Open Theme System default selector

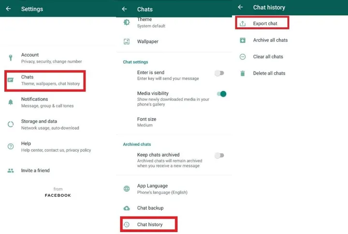[x=151, y=23]
